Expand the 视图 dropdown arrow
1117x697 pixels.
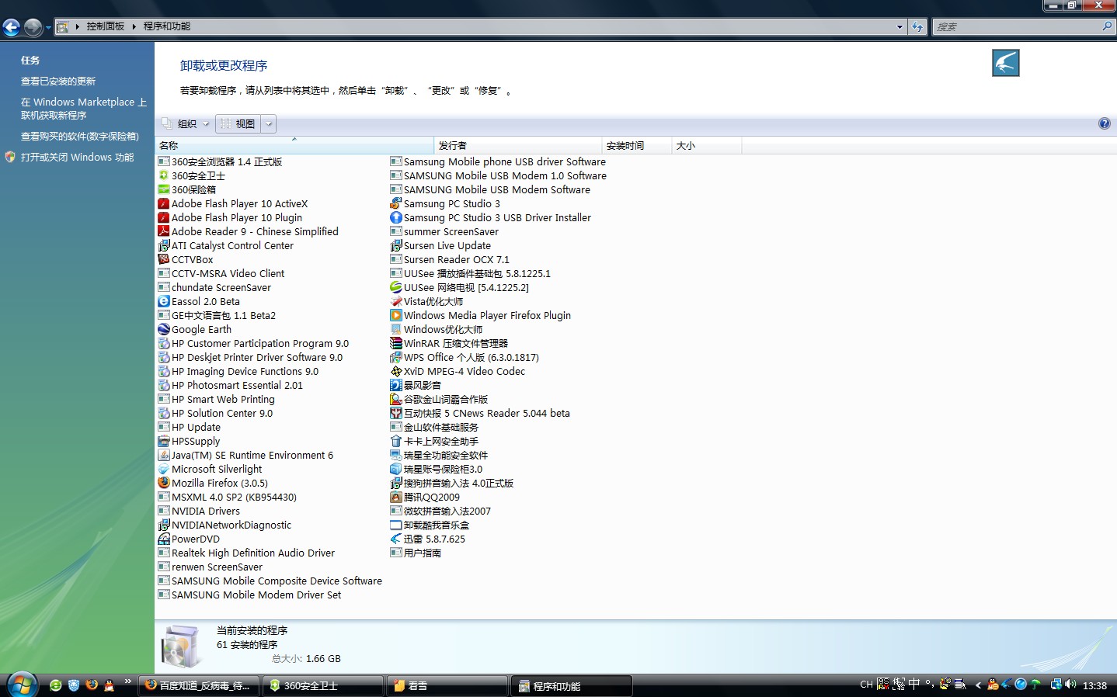(x=269, y=123)
